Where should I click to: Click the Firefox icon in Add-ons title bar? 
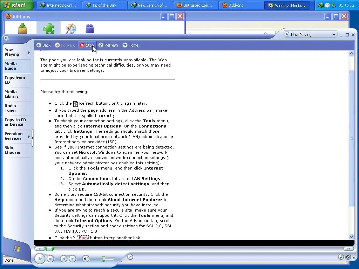pyautogui.click(x=8, y=16)
